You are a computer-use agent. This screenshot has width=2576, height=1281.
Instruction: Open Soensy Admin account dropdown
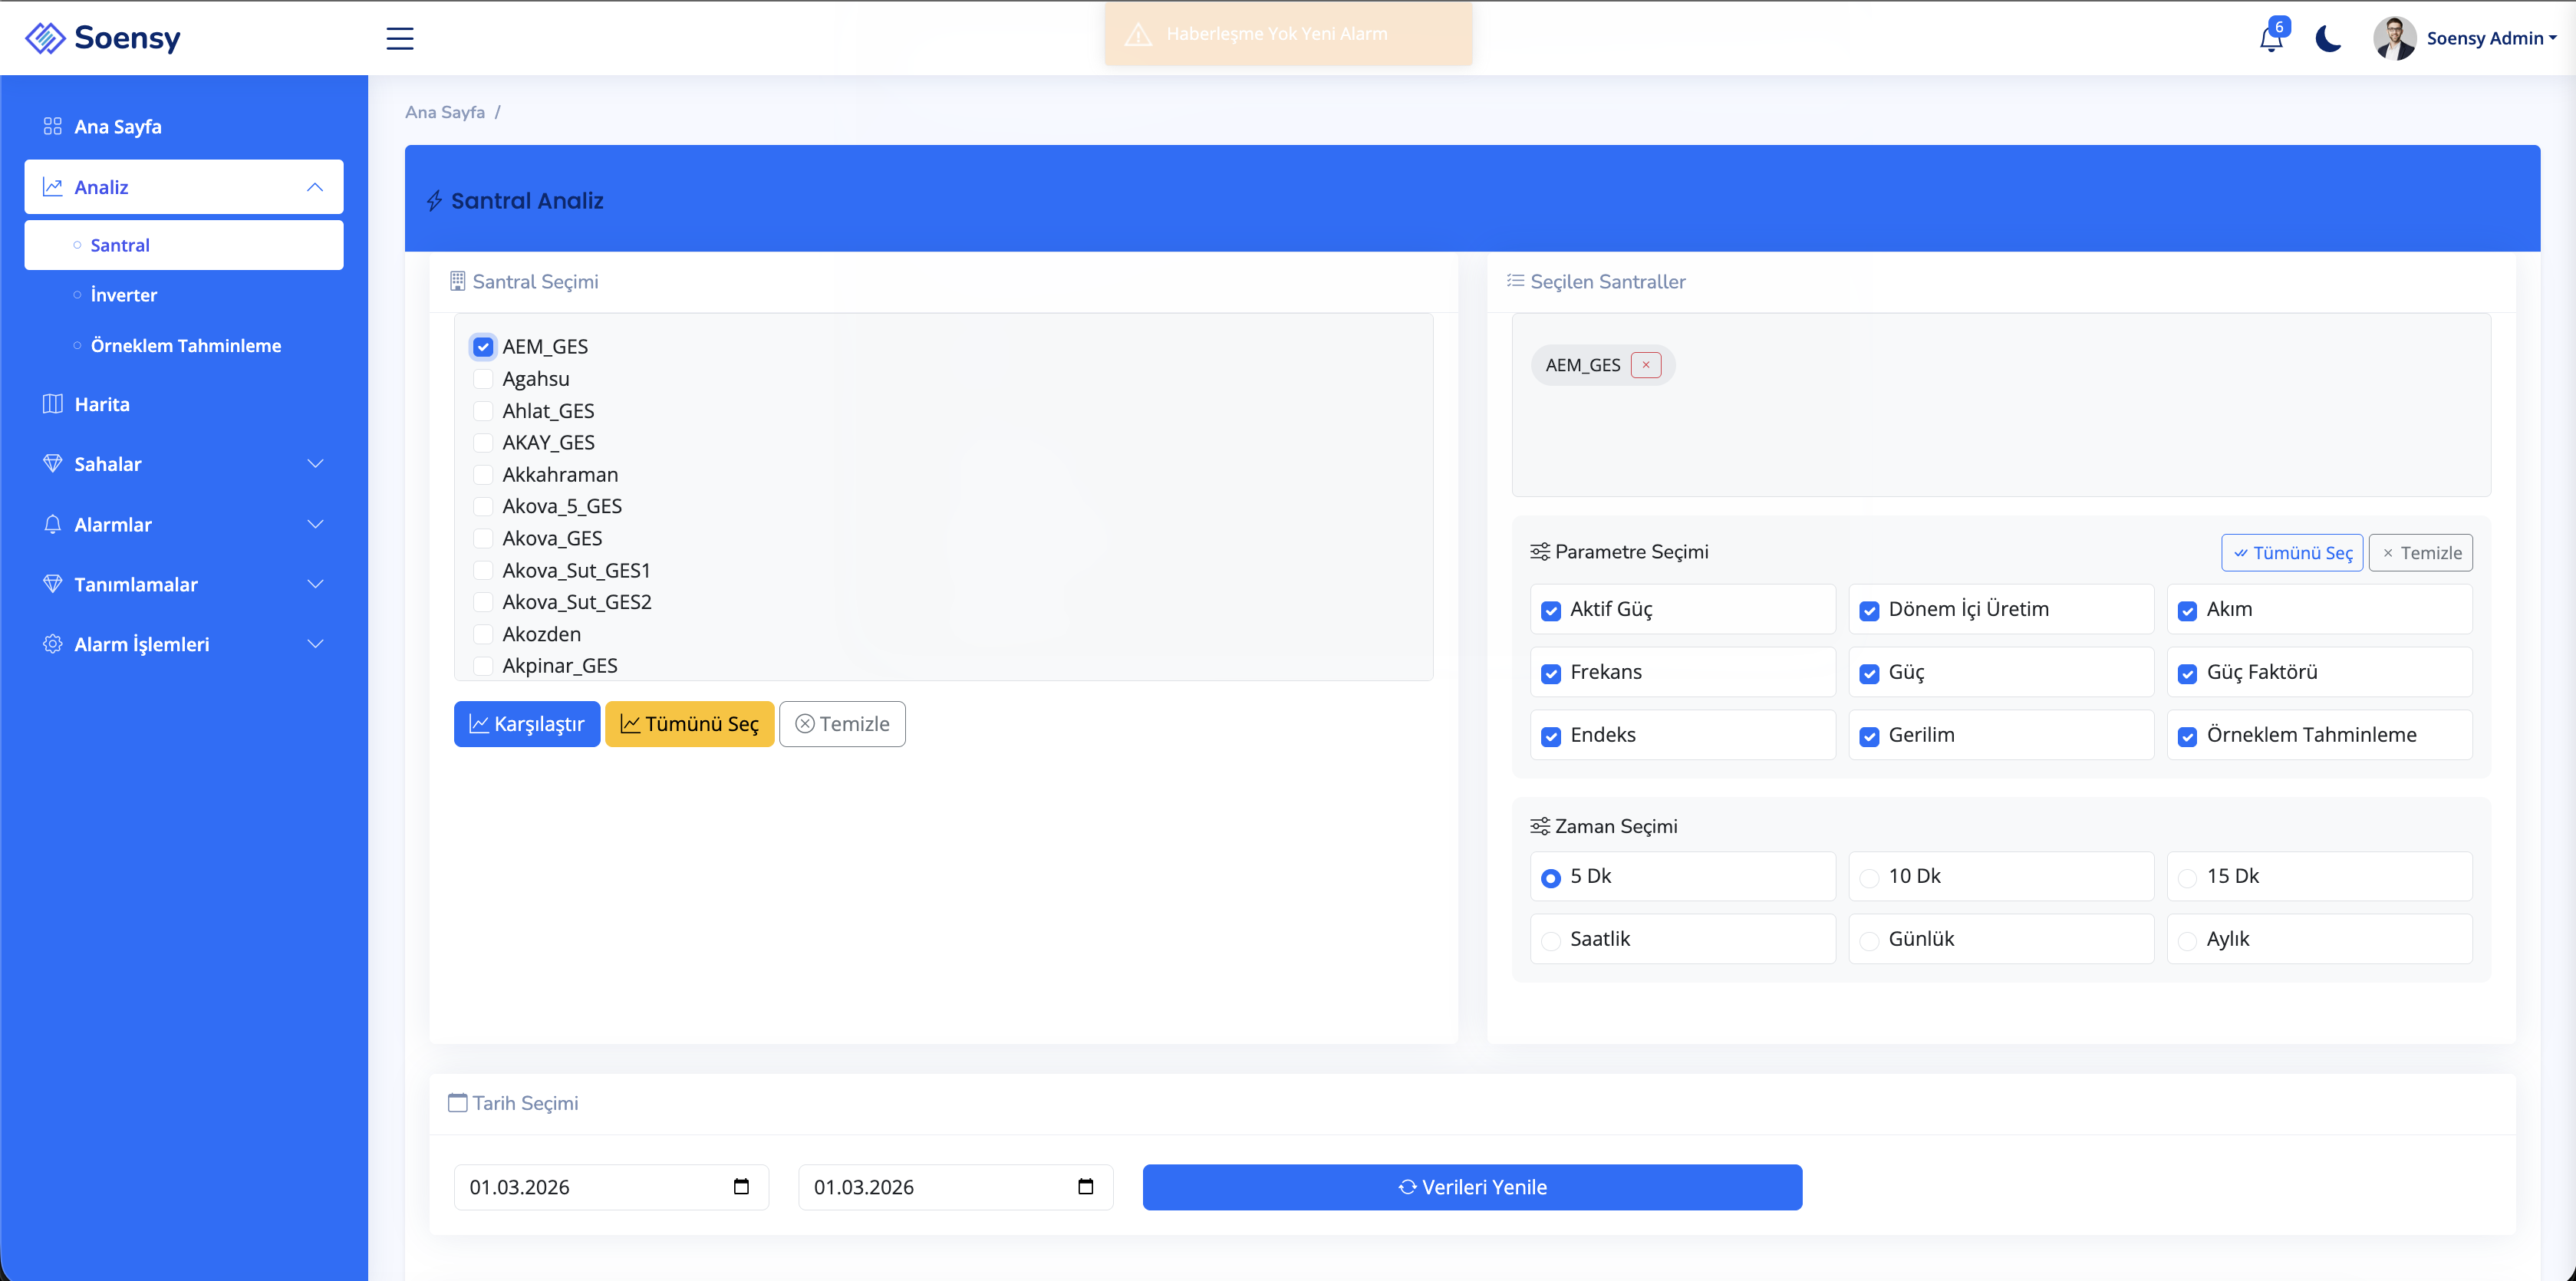pos(2490,39)
